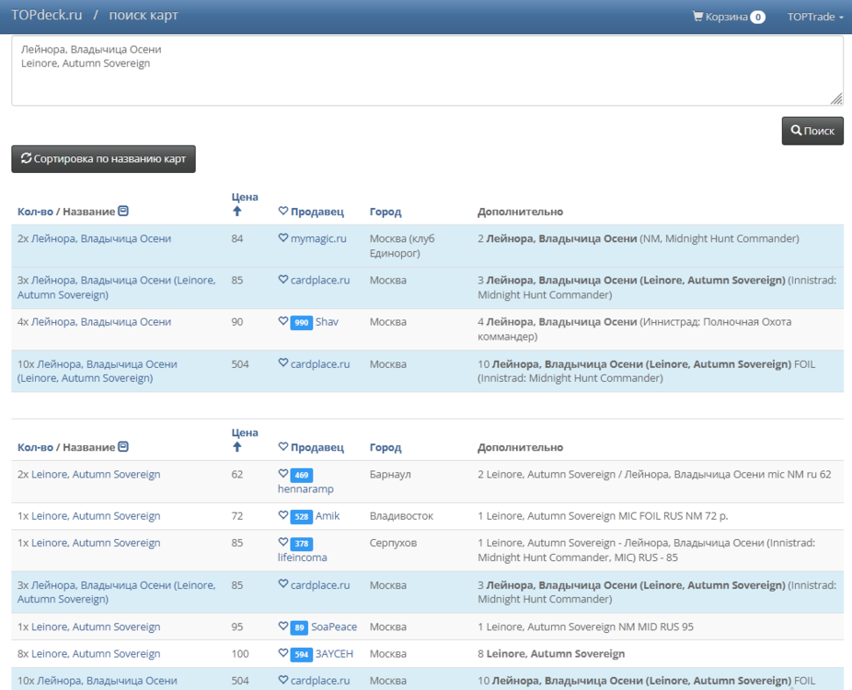Click the heart icon next to mymagic.ru
The image size is (852, 690).
click(283, 238)
